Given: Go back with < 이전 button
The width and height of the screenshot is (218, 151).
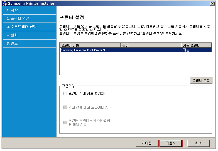Looking at the screenshot, I should coord(147,143).
